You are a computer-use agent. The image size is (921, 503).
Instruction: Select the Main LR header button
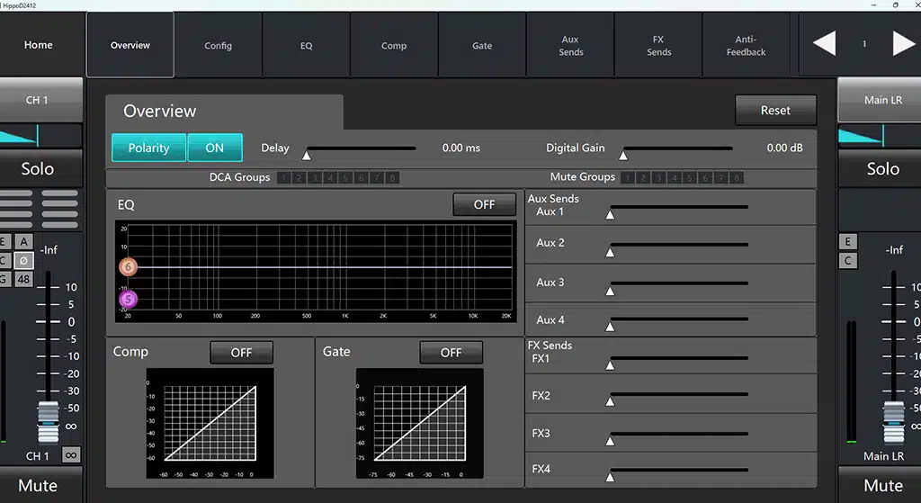[x=880, y=100]
